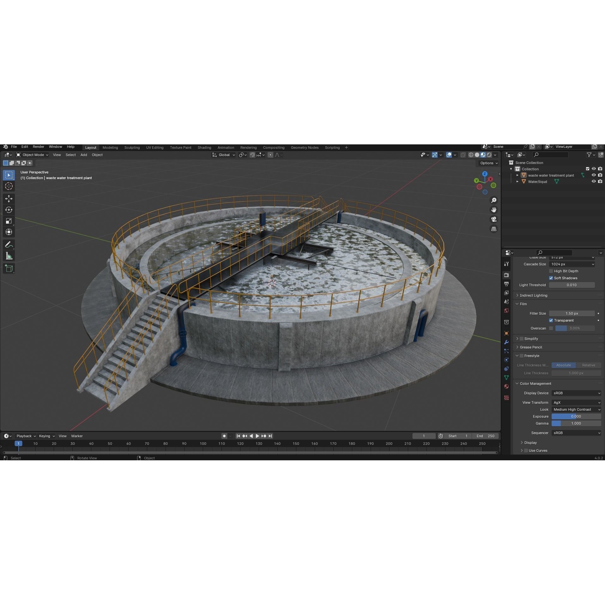Open the Cascade Size dropdown
605x605 pixels.
point(572,264)
